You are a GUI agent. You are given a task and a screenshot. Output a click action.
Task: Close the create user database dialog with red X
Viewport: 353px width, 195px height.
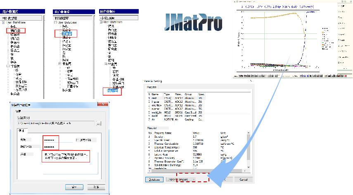[103, 104]
